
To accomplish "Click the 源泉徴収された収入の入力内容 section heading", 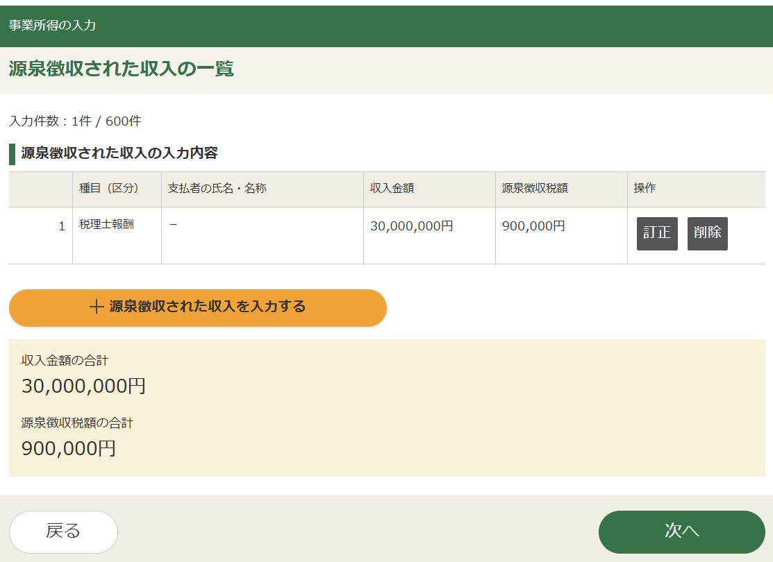I will point(119,153).
